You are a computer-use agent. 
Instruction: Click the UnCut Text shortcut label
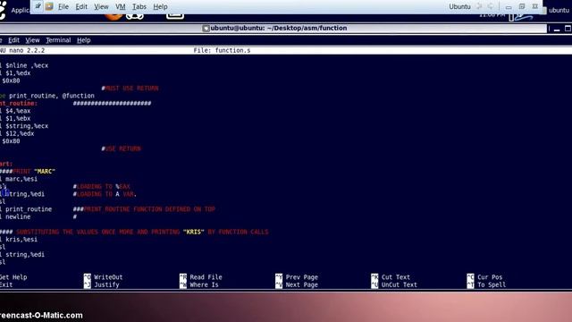(x=400, y=284)
